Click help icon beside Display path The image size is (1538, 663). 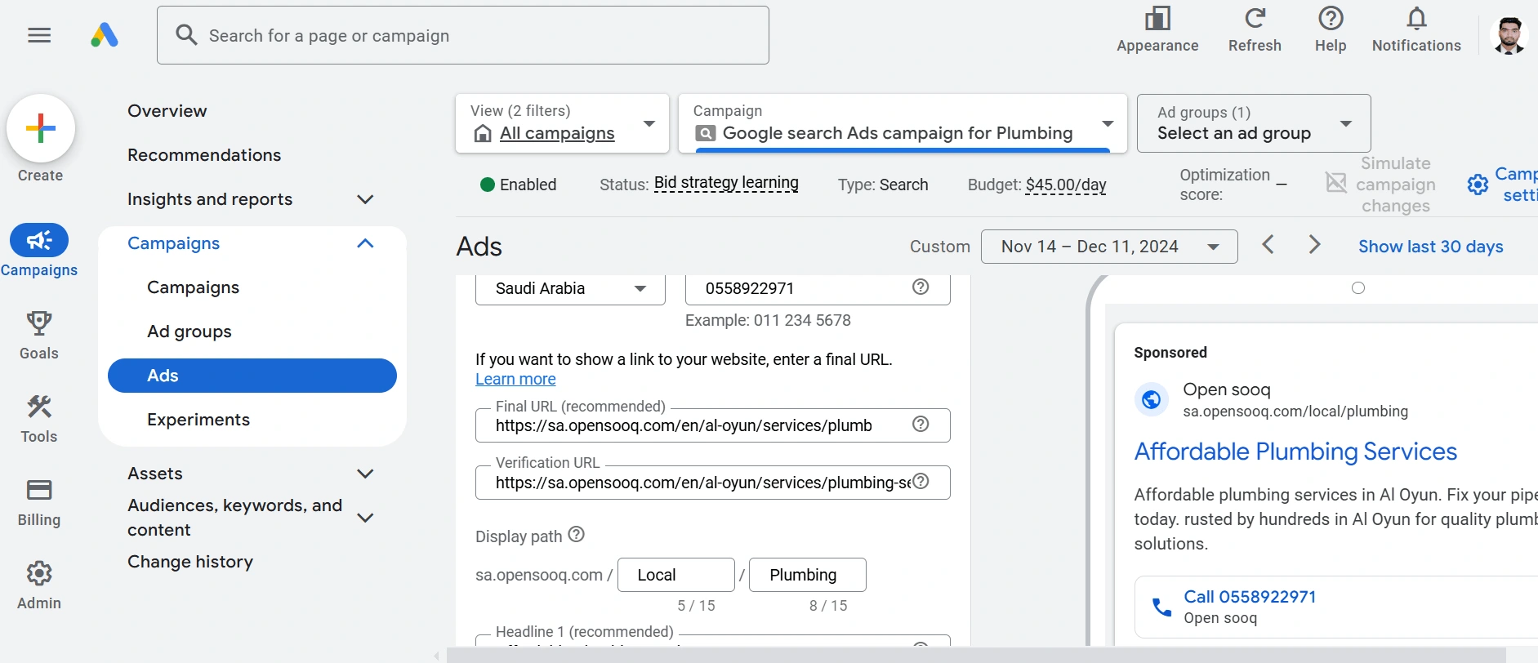coord(577,535)
